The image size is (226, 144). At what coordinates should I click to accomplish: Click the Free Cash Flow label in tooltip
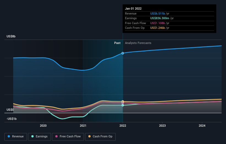tap(135, 23)
